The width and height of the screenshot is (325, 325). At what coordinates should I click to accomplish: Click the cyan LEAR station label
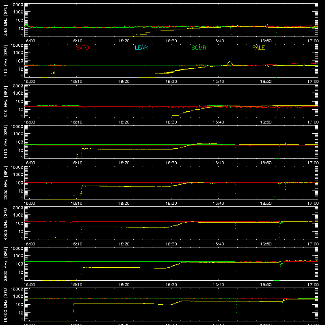141,48
